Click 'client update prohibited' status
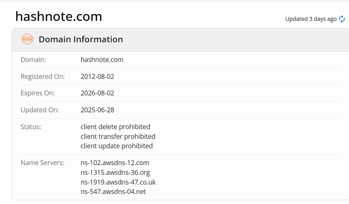 coord(116,146)
